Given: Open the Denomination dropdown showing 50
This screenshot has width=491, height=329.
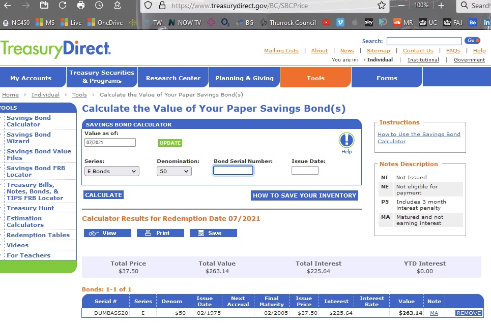Looking at the screenshot, I should point(174,171).
